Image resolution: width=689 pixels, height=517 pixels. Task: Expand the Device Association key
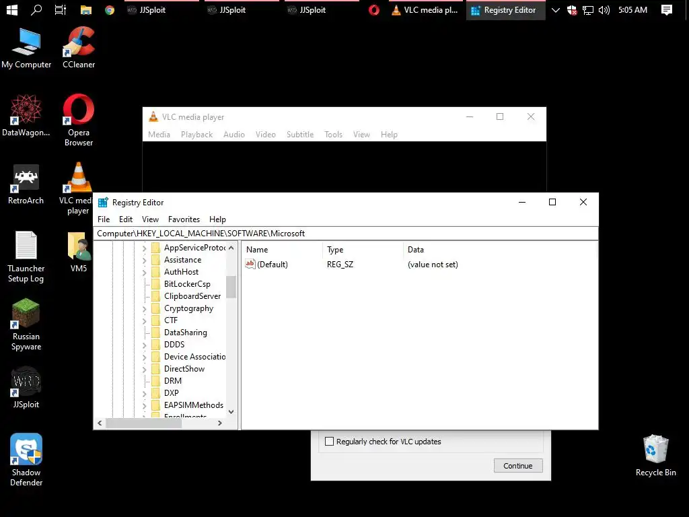[144, 357]
